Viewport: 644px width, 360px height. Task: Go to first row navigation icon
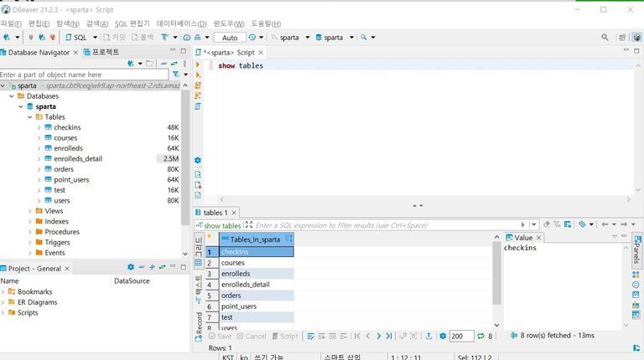[x=357, y=337]
